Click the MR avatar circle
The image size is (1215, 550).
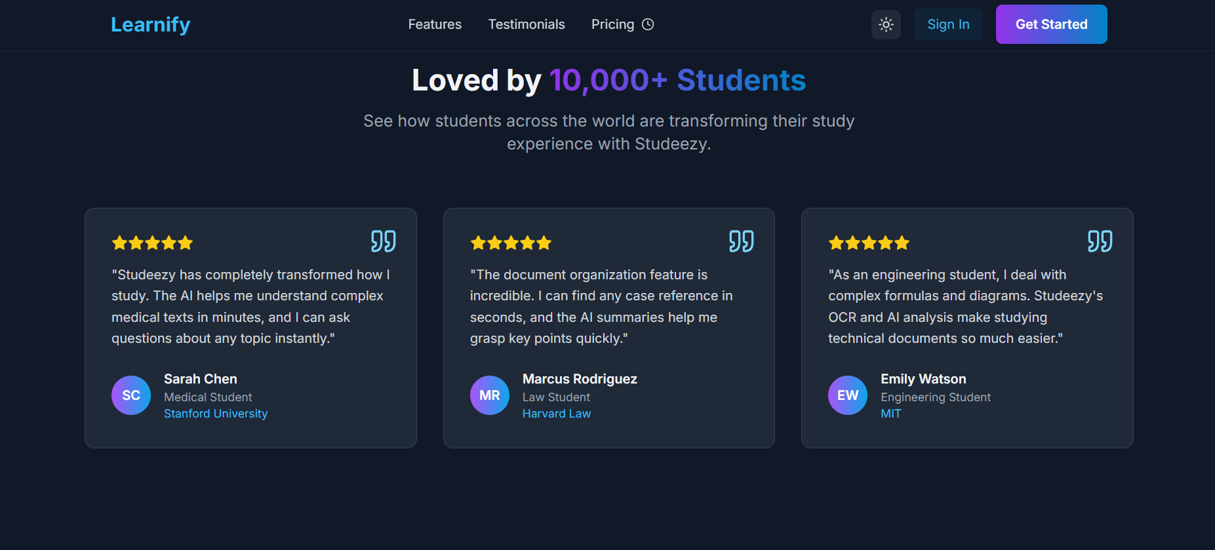coord(490,395)
